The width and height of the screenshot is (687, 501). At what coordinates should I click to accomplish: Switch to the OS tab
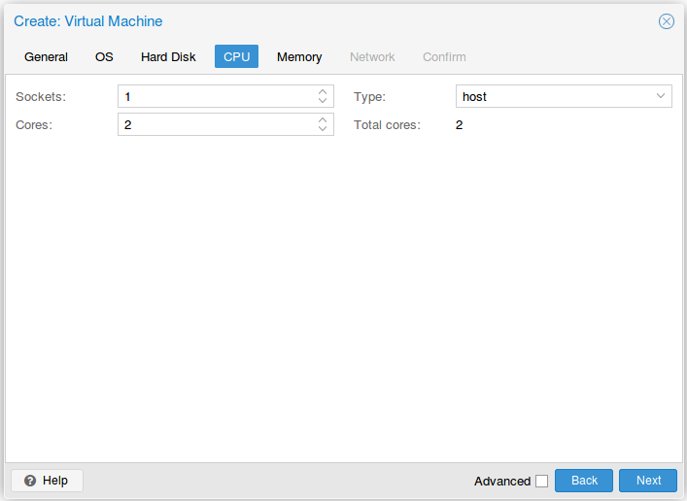tap(104, 57)
